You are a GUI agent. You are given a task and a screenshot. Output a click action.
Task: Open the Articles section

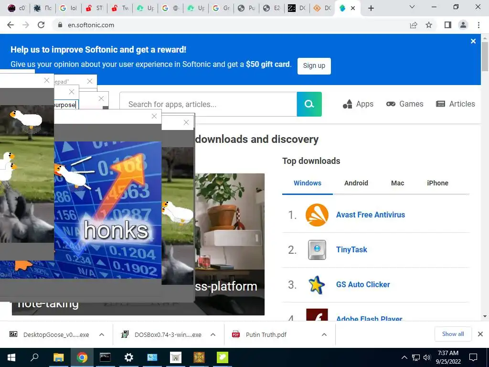[455, 104]
